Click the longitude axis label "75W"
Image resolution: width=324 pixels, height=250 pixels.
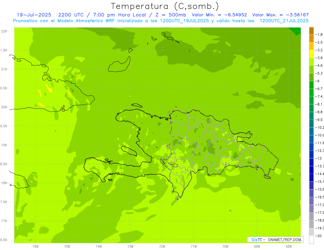click(x=67, y=246)
